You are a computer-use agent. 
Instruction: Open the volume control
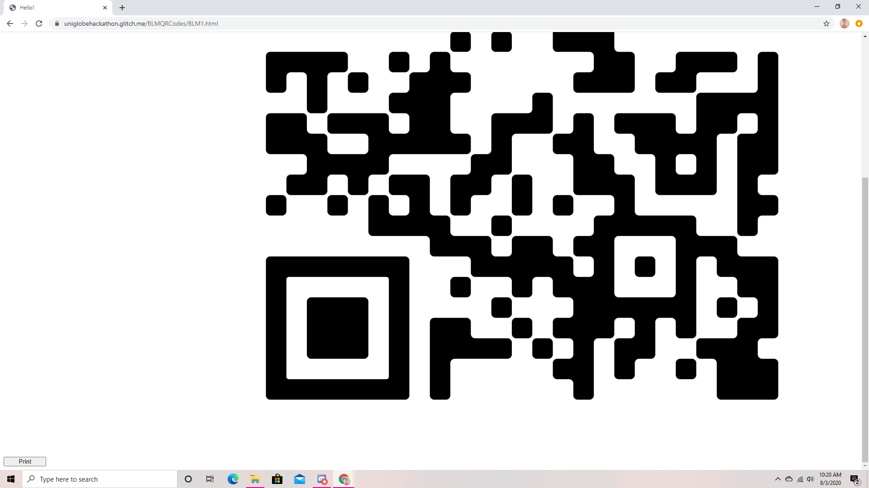[x=810, y=479]
